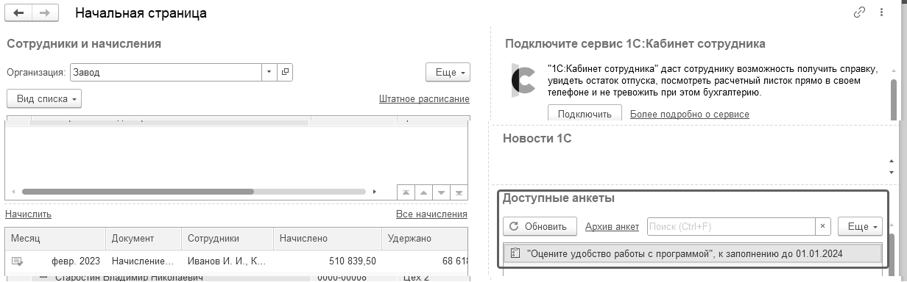Image resolution: width=907 pixels, height=282 pixels.
Task: Go forward with the right arrow button
Action: tap(45, 13)
